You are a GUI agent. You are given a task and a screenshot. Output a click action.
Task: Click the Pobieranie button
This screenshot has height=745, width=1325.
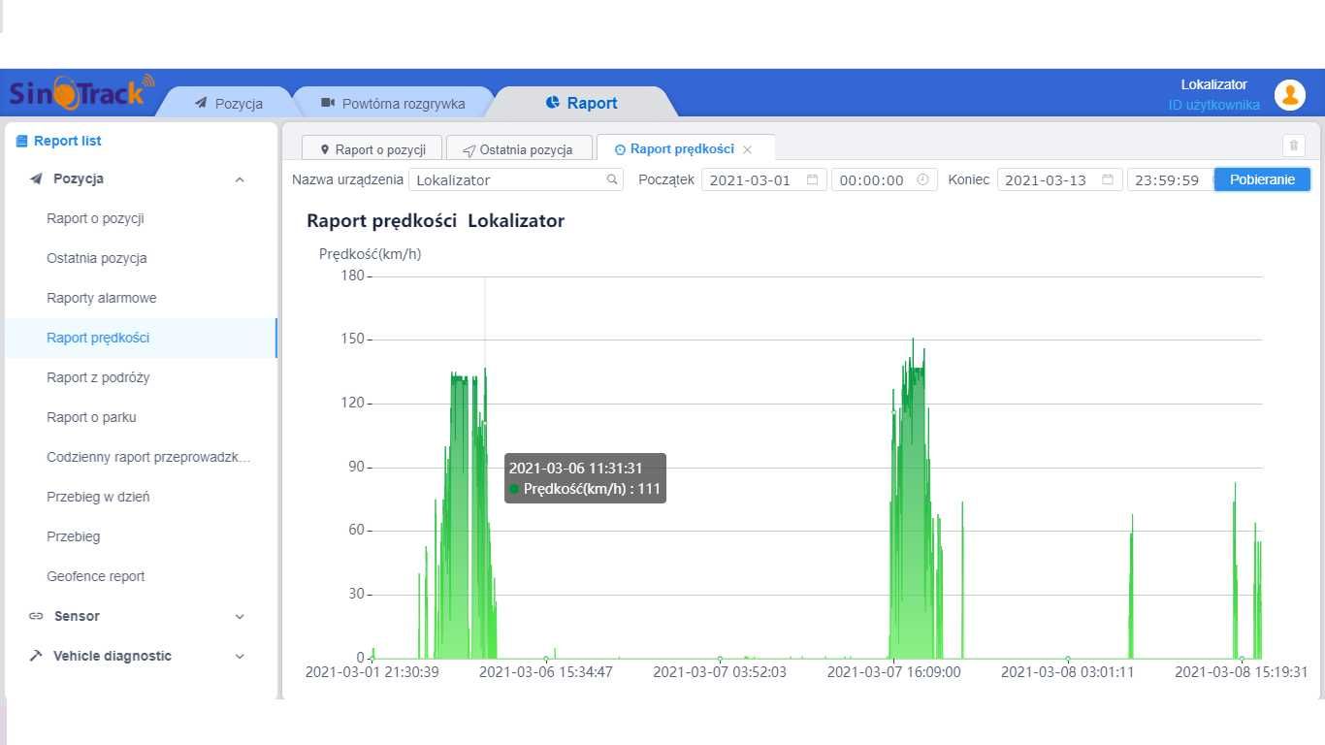pyautogui.click(x=1262, y=179)
